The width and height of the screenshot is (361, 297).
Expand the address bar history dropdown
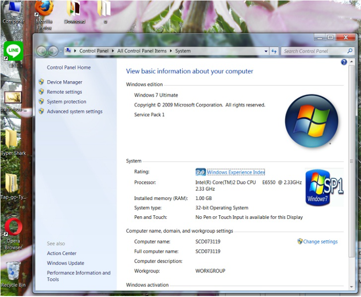point(266,51)
